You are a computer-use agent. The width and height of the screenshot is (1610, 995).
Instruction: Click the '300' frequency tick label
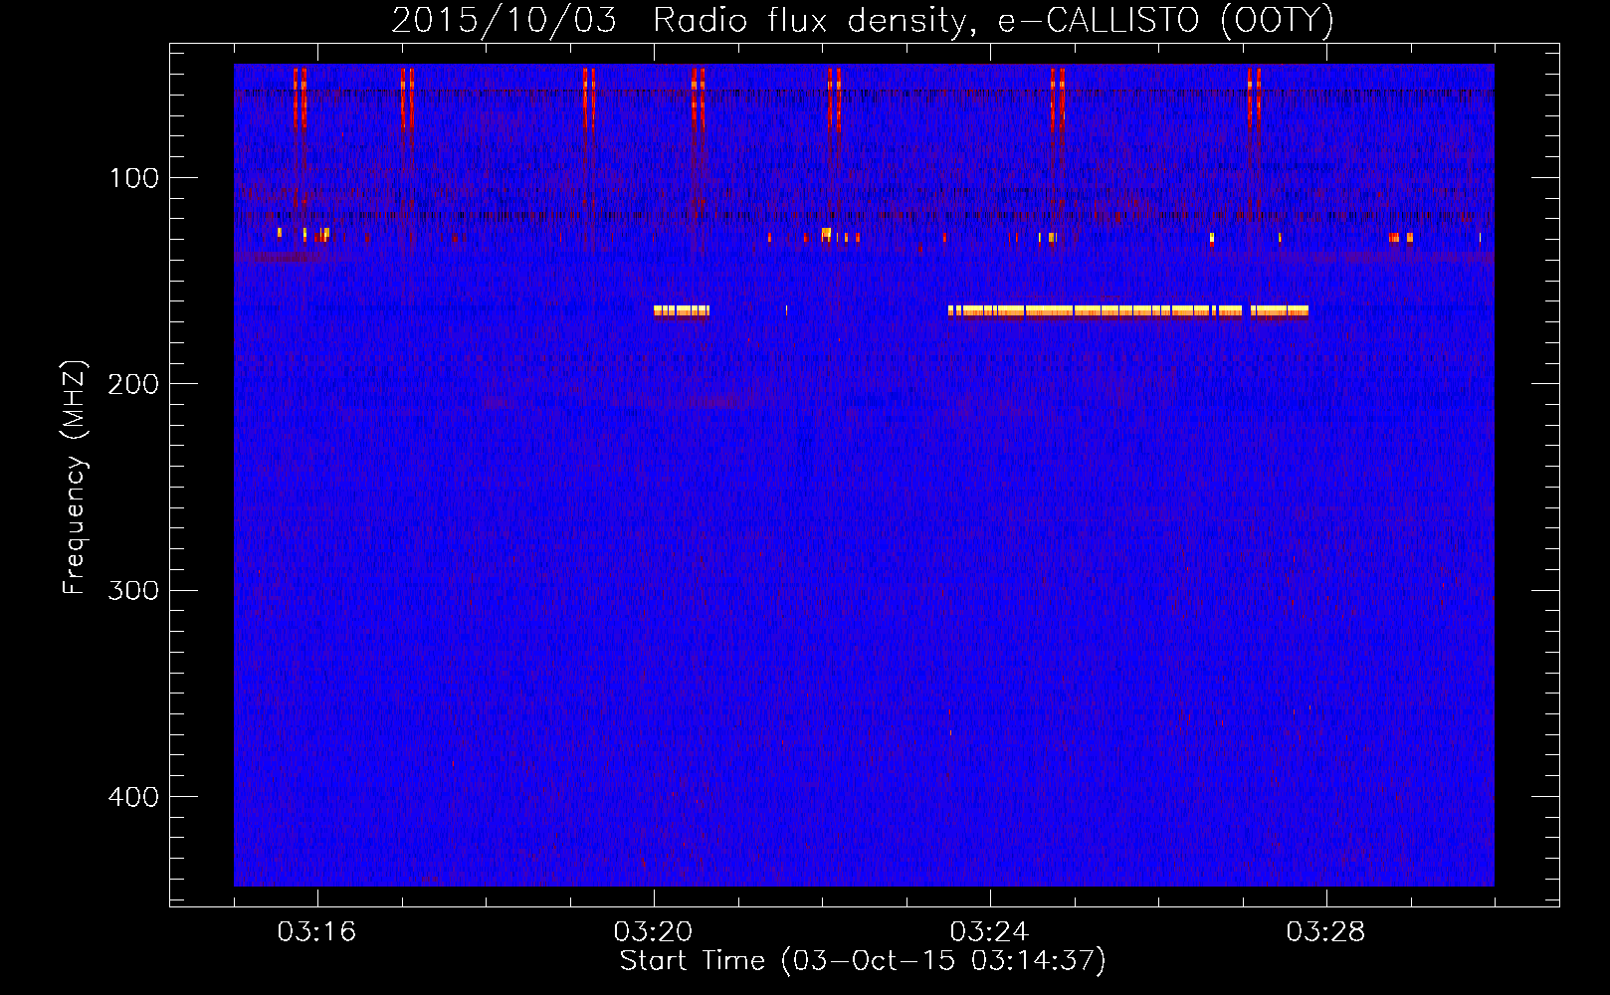pos(132,590)
